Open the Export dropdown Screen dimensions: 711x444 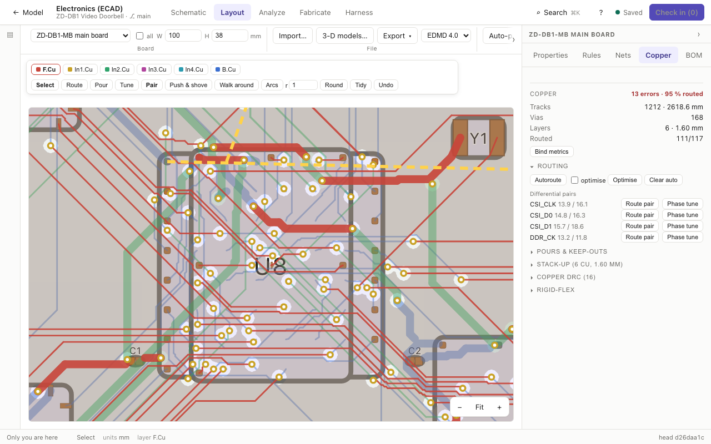[397, 36]
